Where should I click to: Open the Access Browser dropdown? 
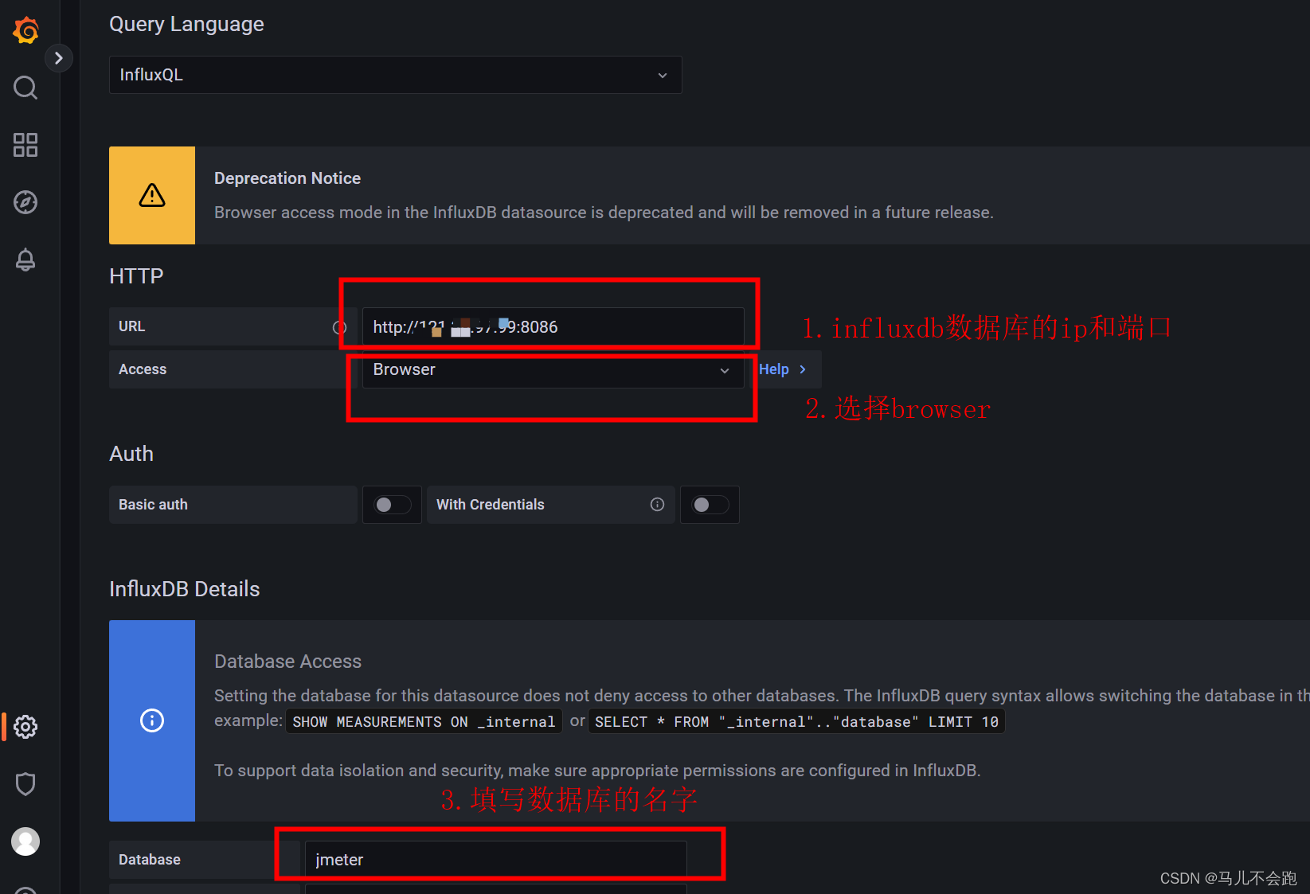click(x=553, y=369)
